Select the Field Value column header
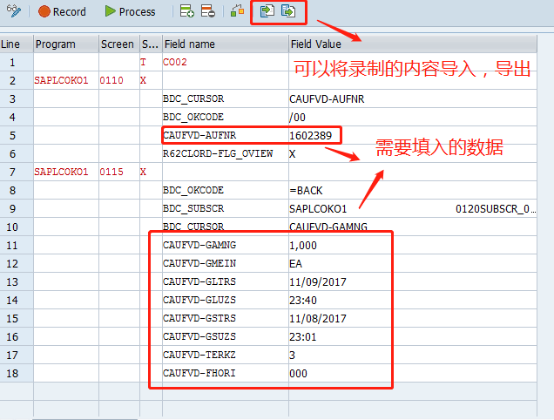Image resolution: width=554 pixels, height=420 pixels. pyautogui.click(x=413, y=44)
